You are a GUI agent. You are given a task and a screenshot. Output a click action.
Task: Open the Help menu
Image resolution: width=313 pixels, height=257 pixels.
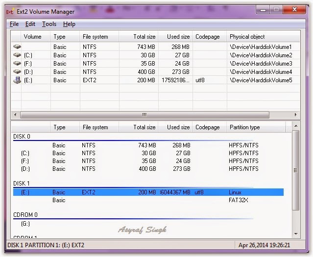point(69,24)
